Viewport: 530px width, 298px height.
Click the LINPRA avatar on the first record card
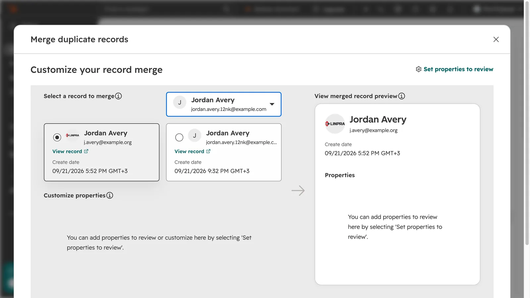pos(72,135)
